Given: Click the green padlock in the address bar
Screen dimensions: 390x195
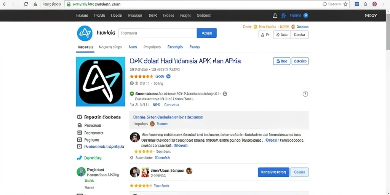Looking at the screenshot, I should click(69, 4).
